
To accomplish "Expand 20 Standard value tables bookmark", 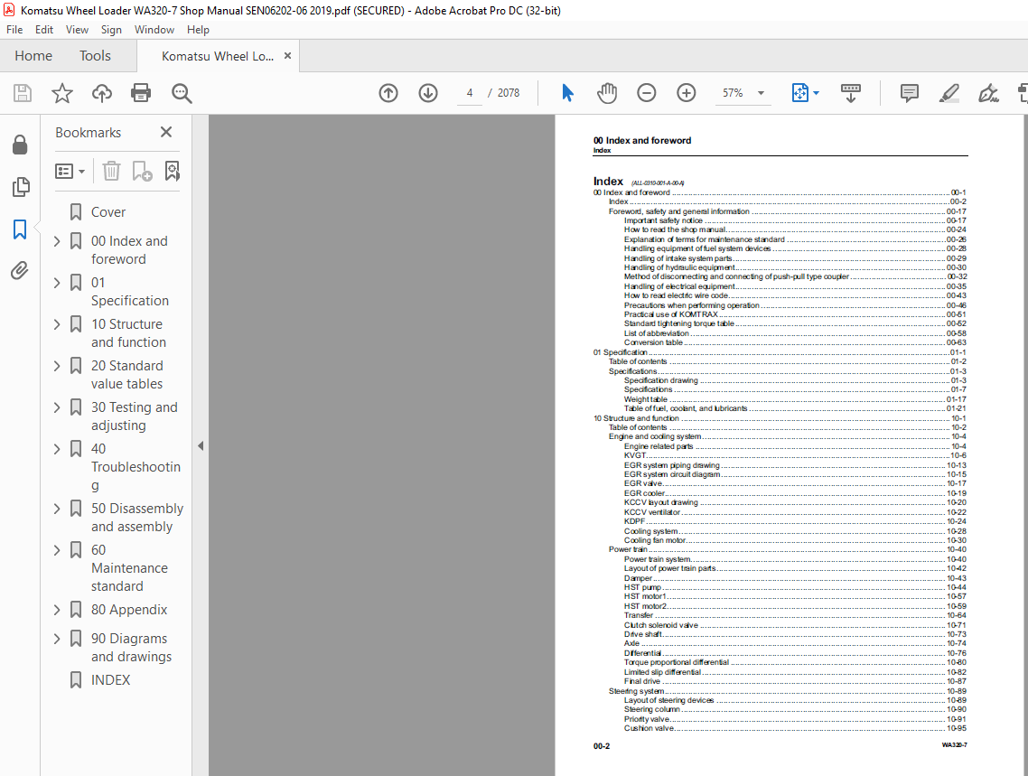I will pyautogui.click(x=57, y=366).
